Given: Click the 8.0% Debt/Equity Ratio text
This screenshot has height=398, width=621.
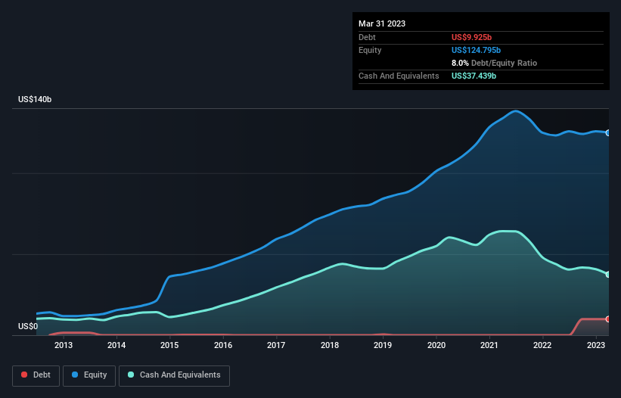Looking at the screenshot, I should (494, 63).
